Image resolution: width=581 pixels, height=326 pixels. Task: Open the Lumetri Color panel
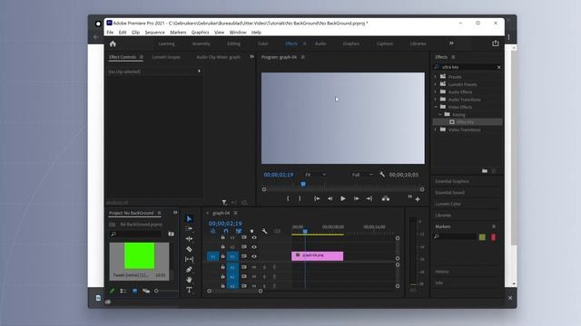click(448, 204)
